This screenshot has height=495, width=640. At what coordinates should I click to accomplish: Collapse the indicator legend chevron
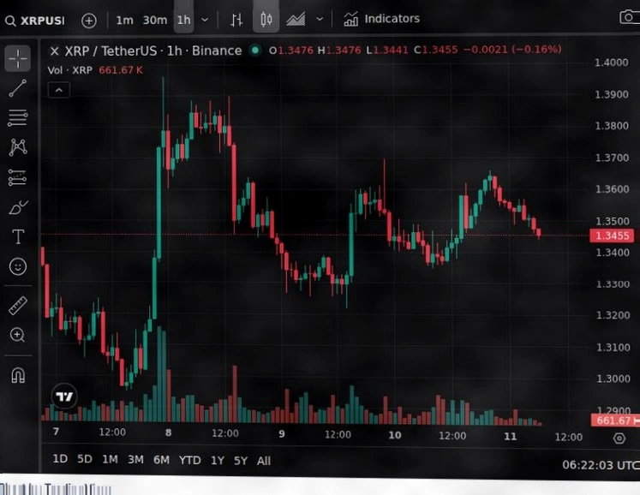click(x=59, y=90)
